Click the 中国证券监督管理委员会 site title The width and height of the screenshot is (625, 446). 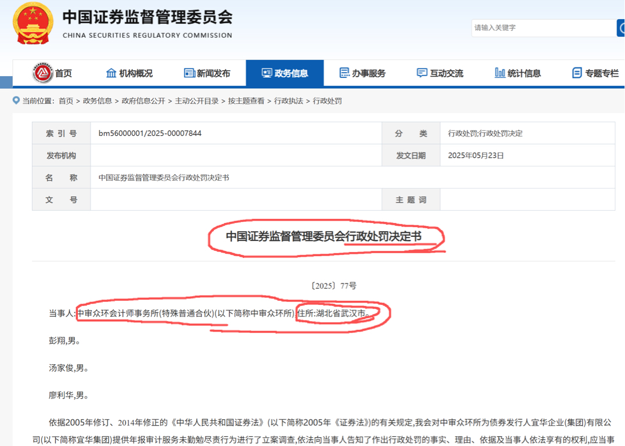[x=148, y=17]
